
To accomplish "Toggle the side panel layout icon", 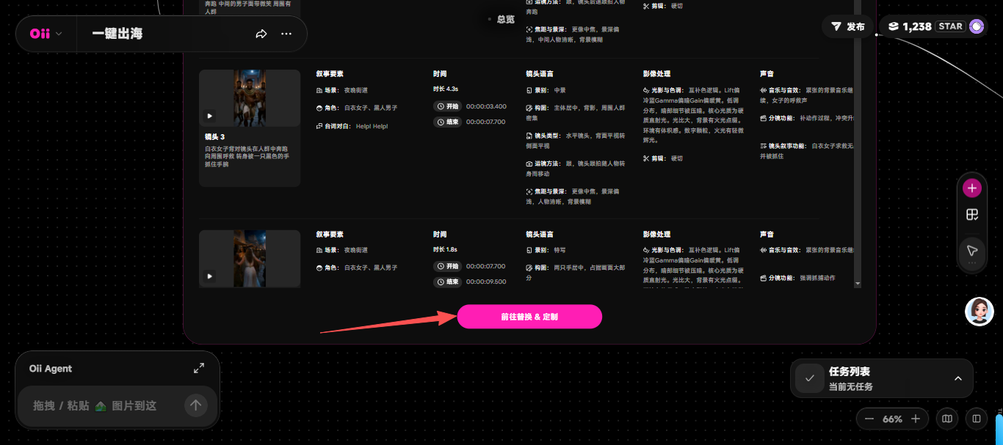I will tap(977, 419).
